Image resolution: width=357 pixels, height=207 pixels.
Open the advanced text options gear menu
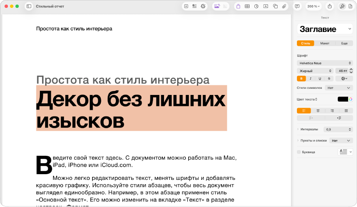tap(344, 79)
